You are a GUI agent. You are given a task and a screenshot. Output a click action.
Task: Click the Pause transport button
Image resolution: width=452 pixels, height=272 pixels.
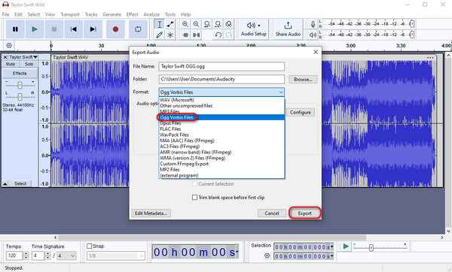15,29
